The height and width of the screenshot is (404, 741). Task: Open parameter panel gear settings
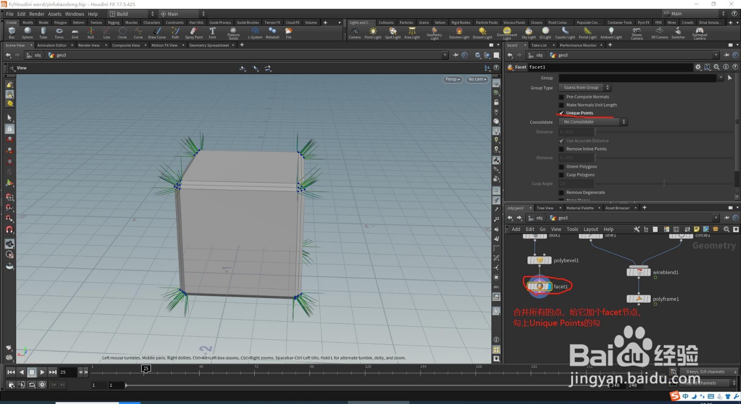698,67
